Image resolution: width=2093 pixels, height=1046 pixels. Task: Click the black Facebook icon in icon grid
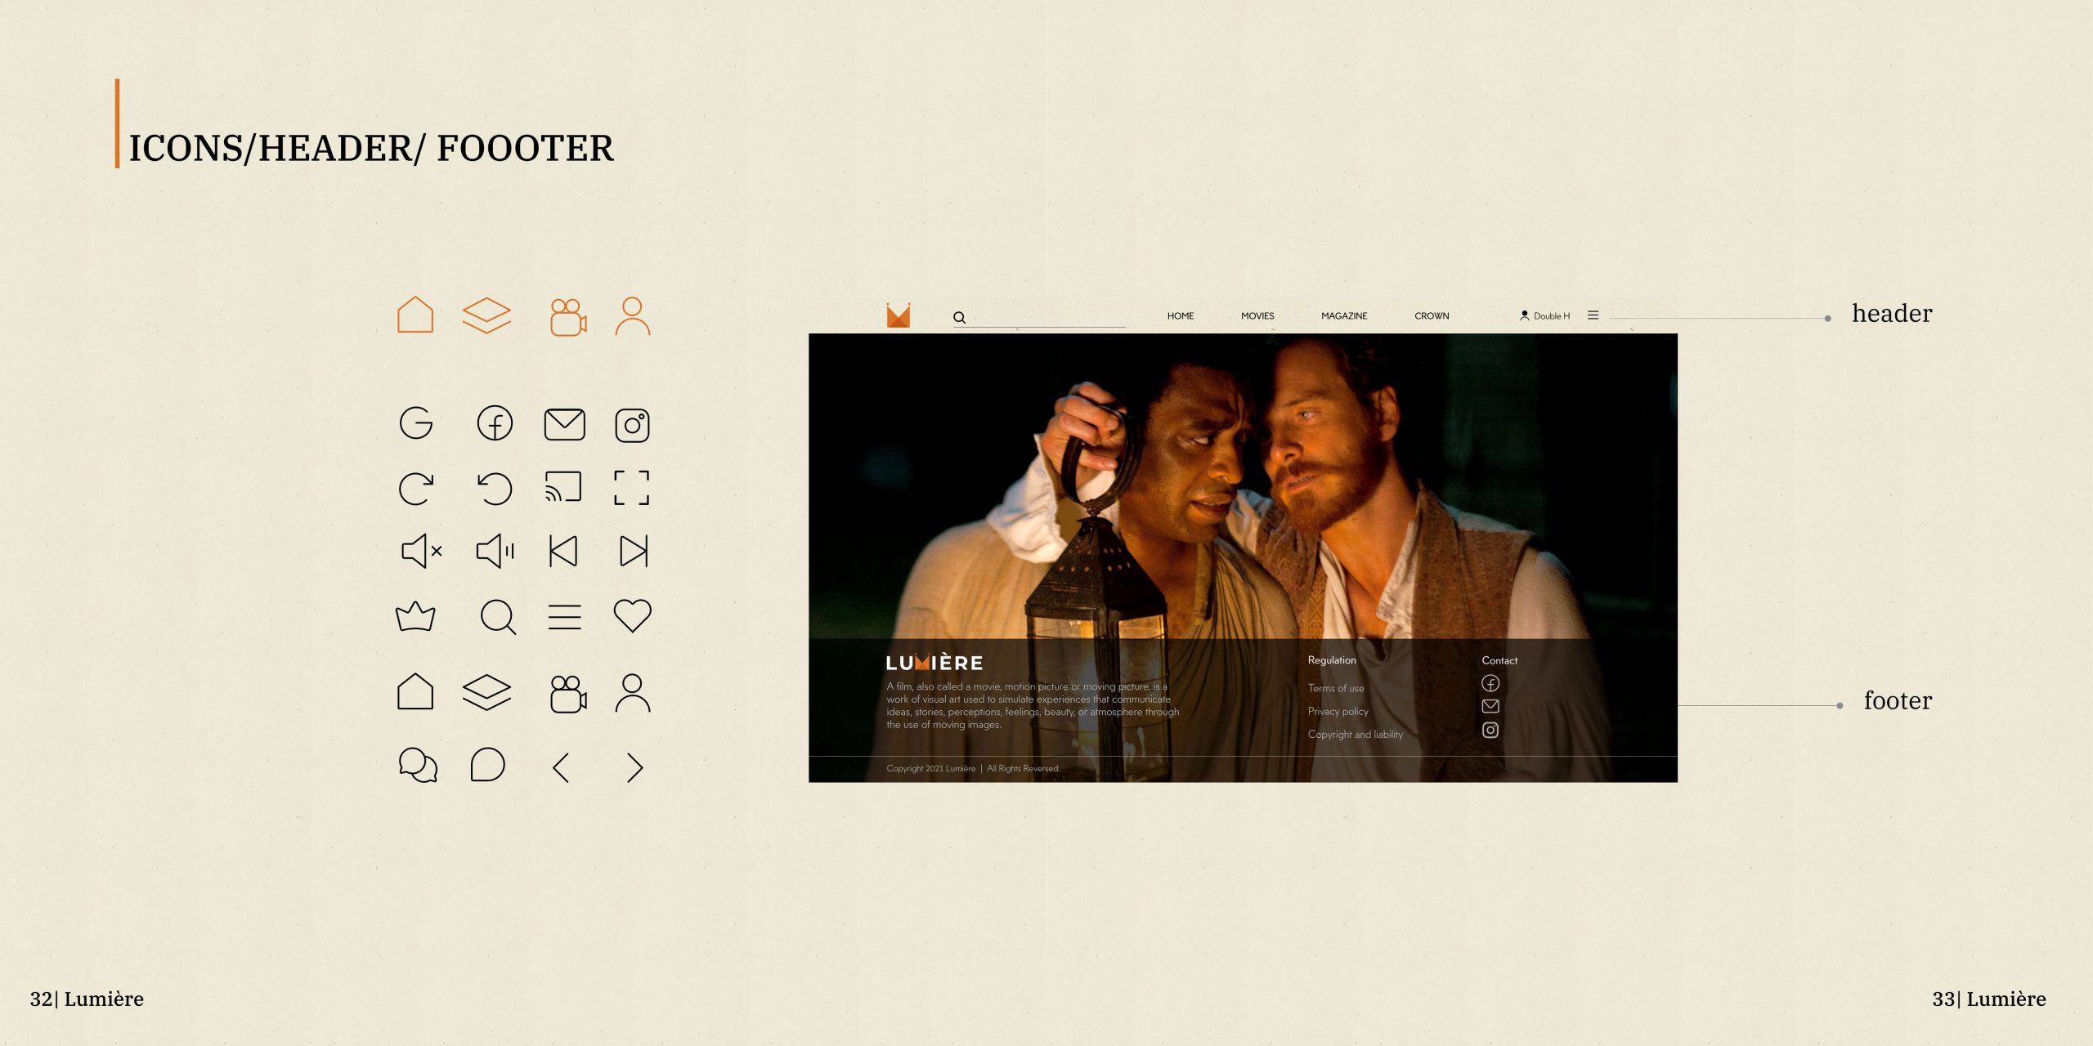[x=495, y=423]
